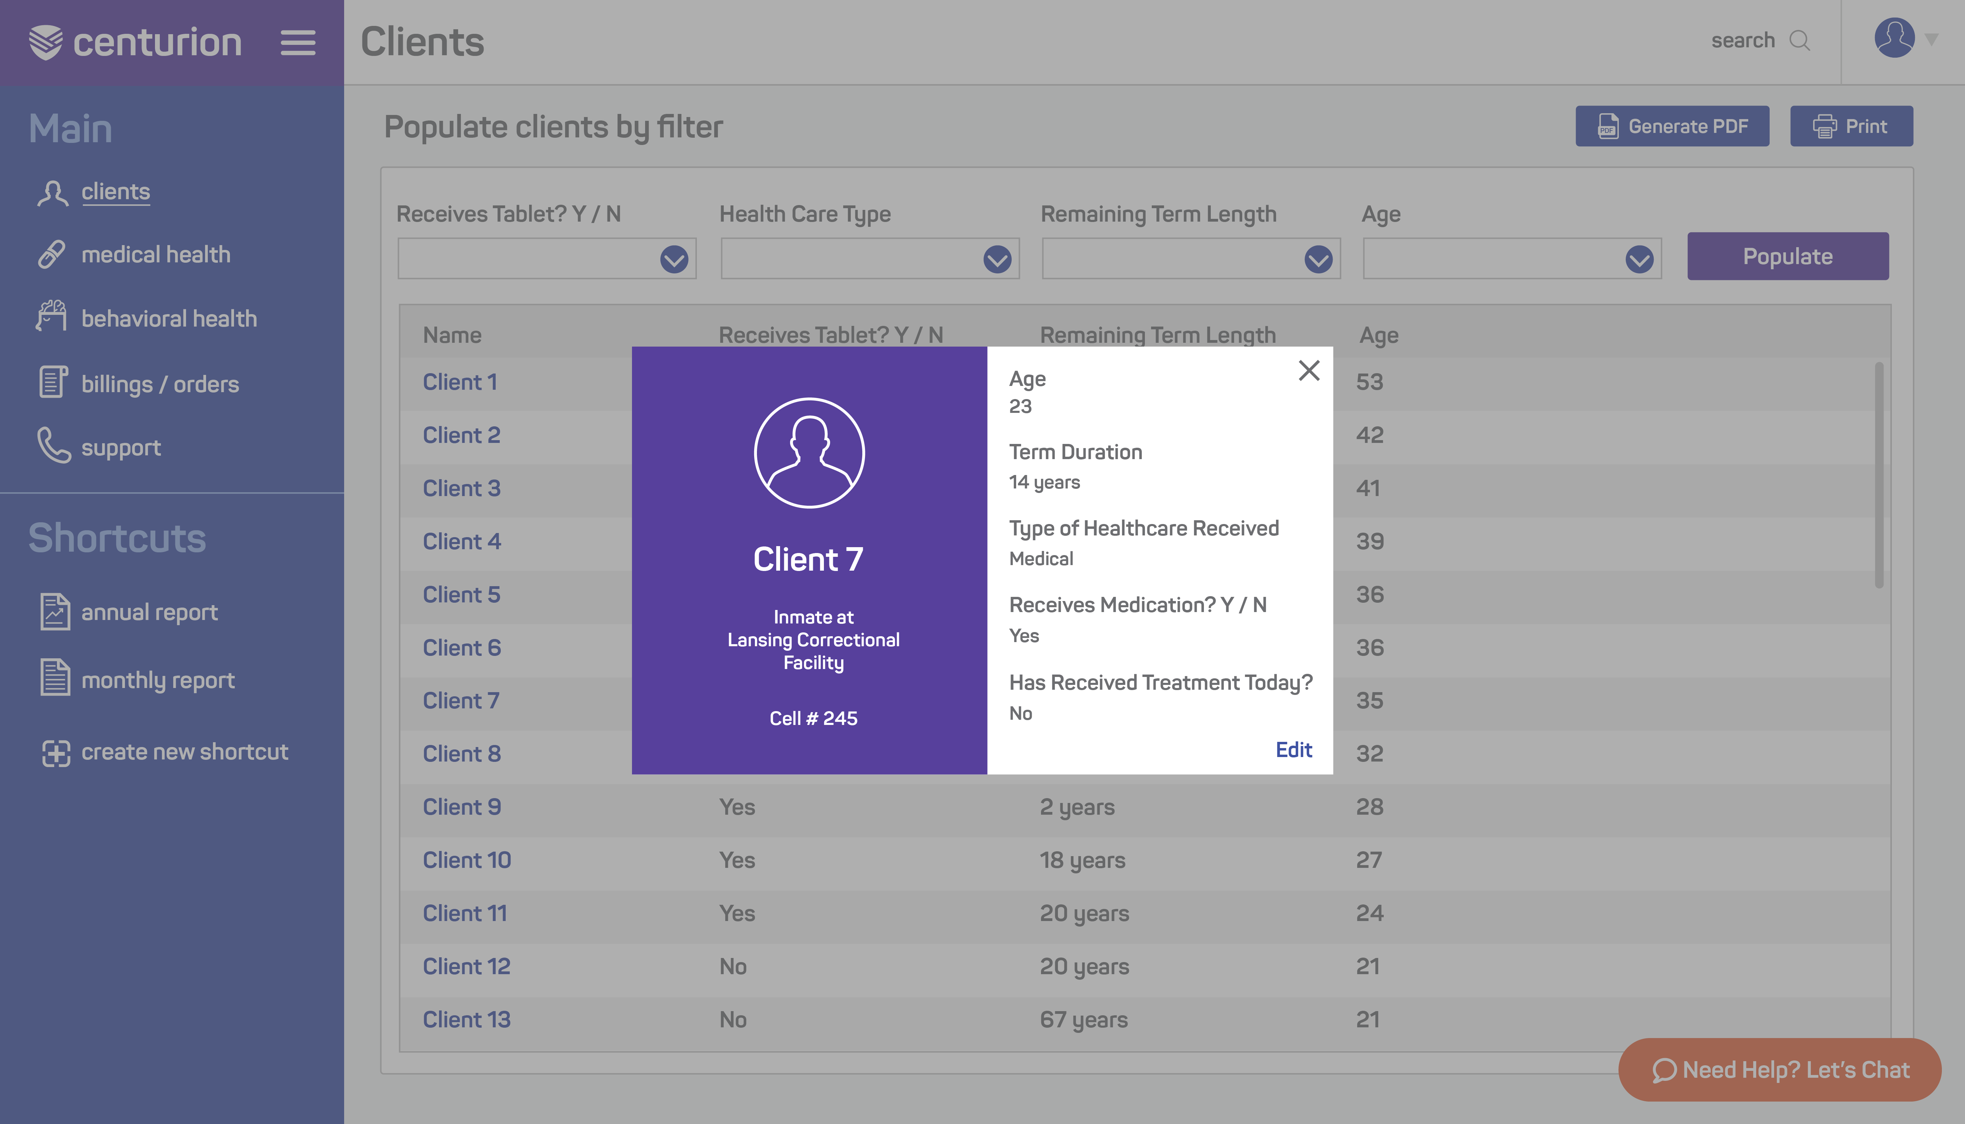Click the behavioral health brain icon
The image size is (1965, 1124).
point(52,316)
